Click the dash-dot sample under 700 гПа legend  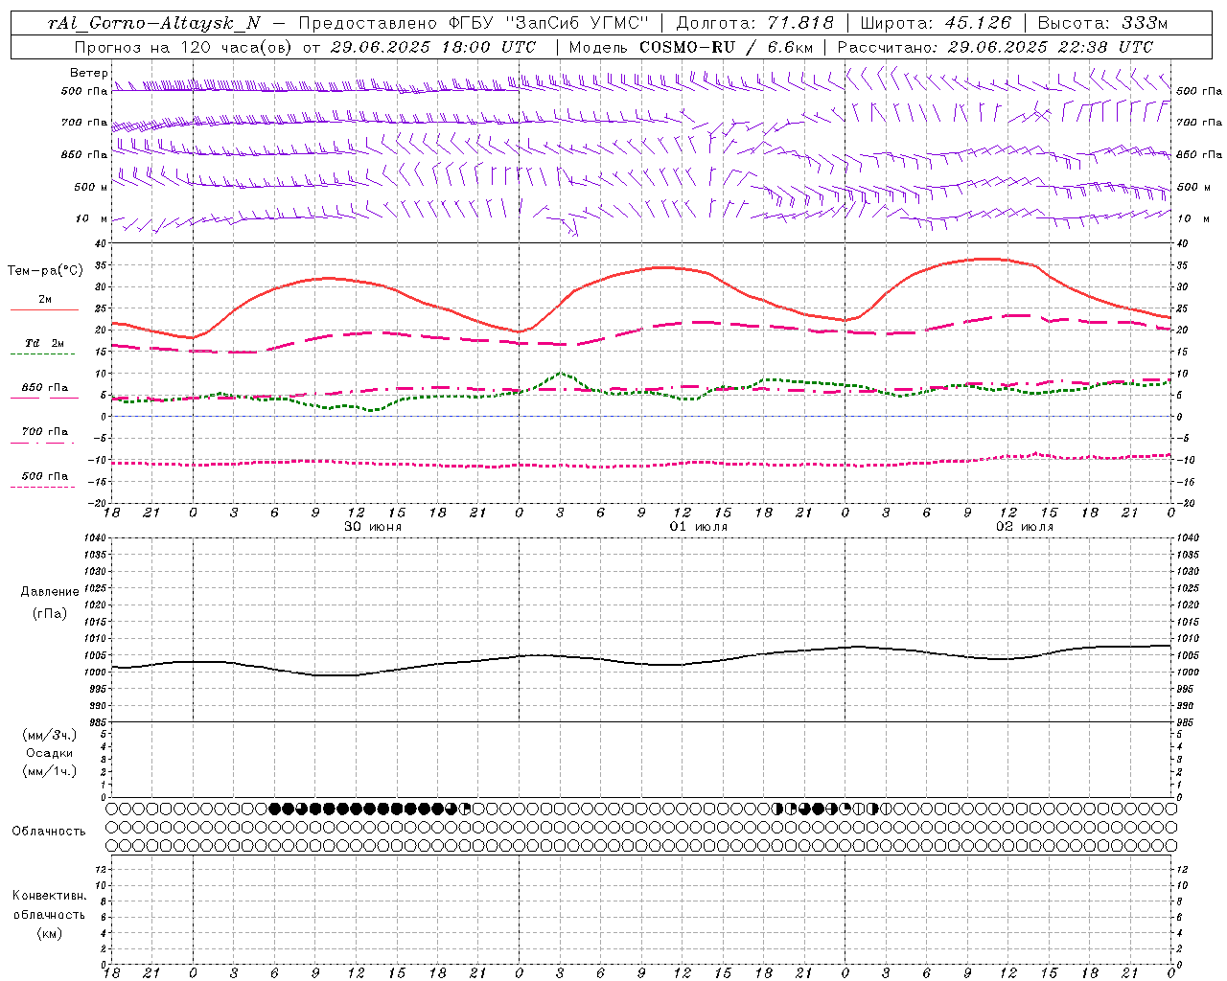point(44,443)
